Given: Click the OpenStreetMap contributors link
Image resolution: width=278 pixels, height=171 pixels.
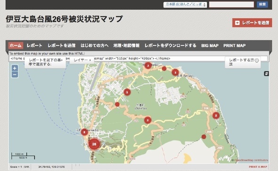Looking at the screenshot, I should click(x=251, y=160).
